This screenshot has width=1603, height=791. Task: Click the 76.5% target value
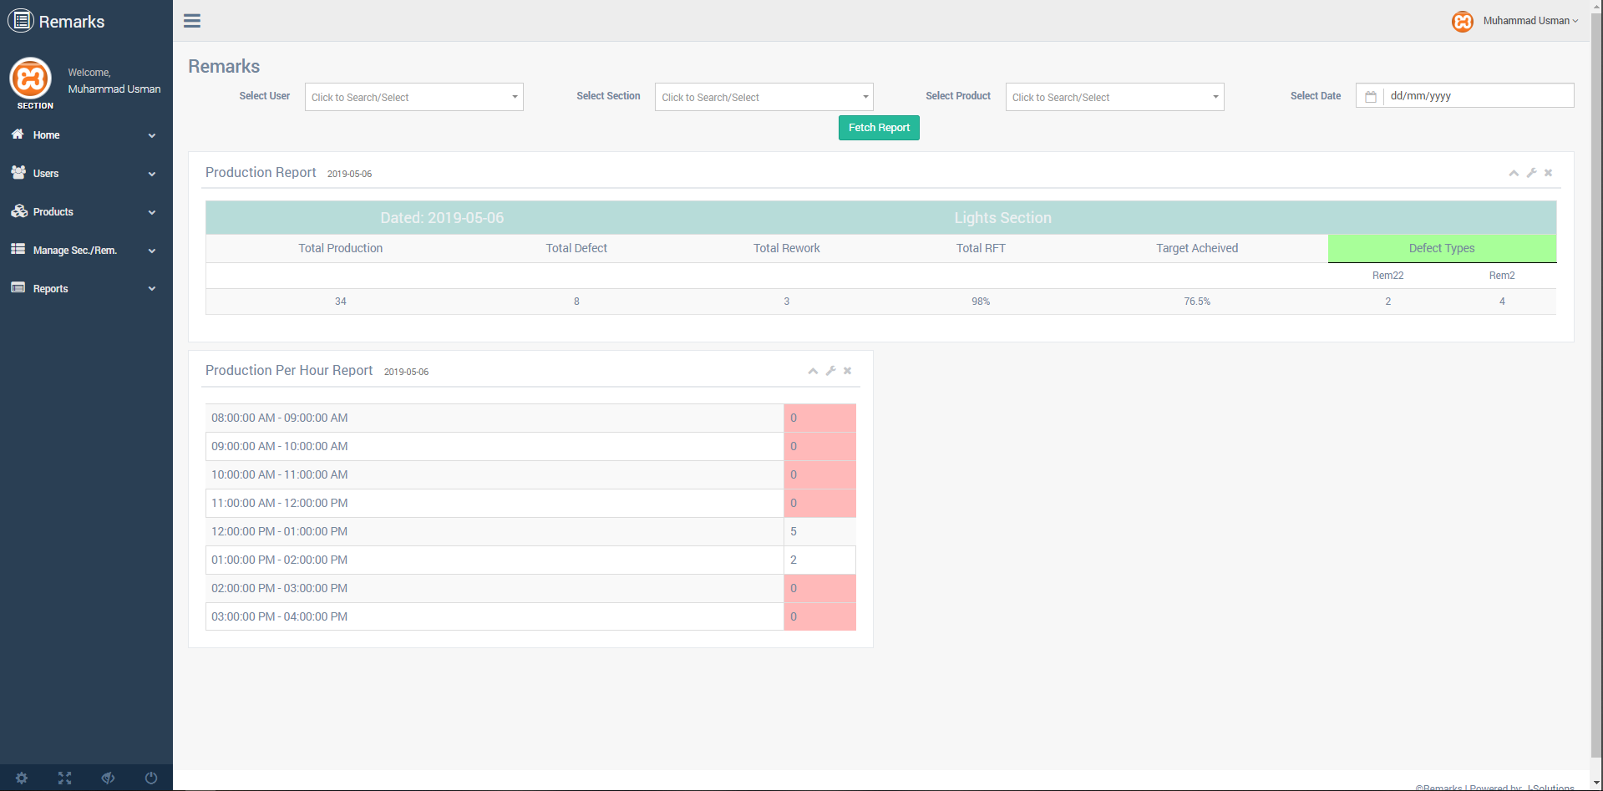tap(1197, 302)
